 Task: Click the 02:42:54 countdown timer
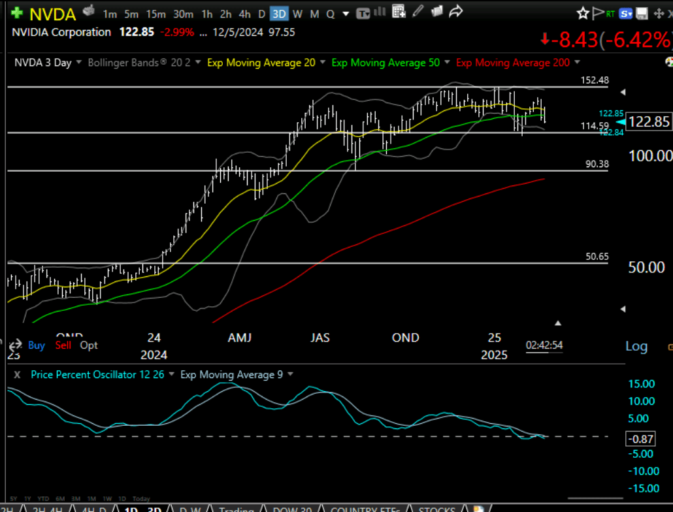tap(544, 345)
